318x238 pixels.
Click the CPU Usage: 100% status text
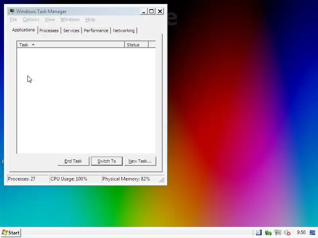pos(69,179)
